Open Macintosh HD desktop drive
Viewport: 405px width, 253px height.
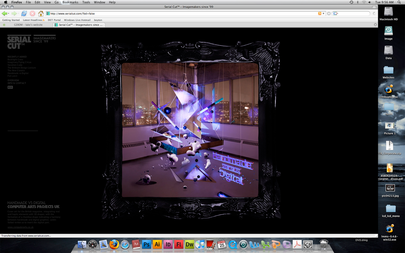coord(389,14)
